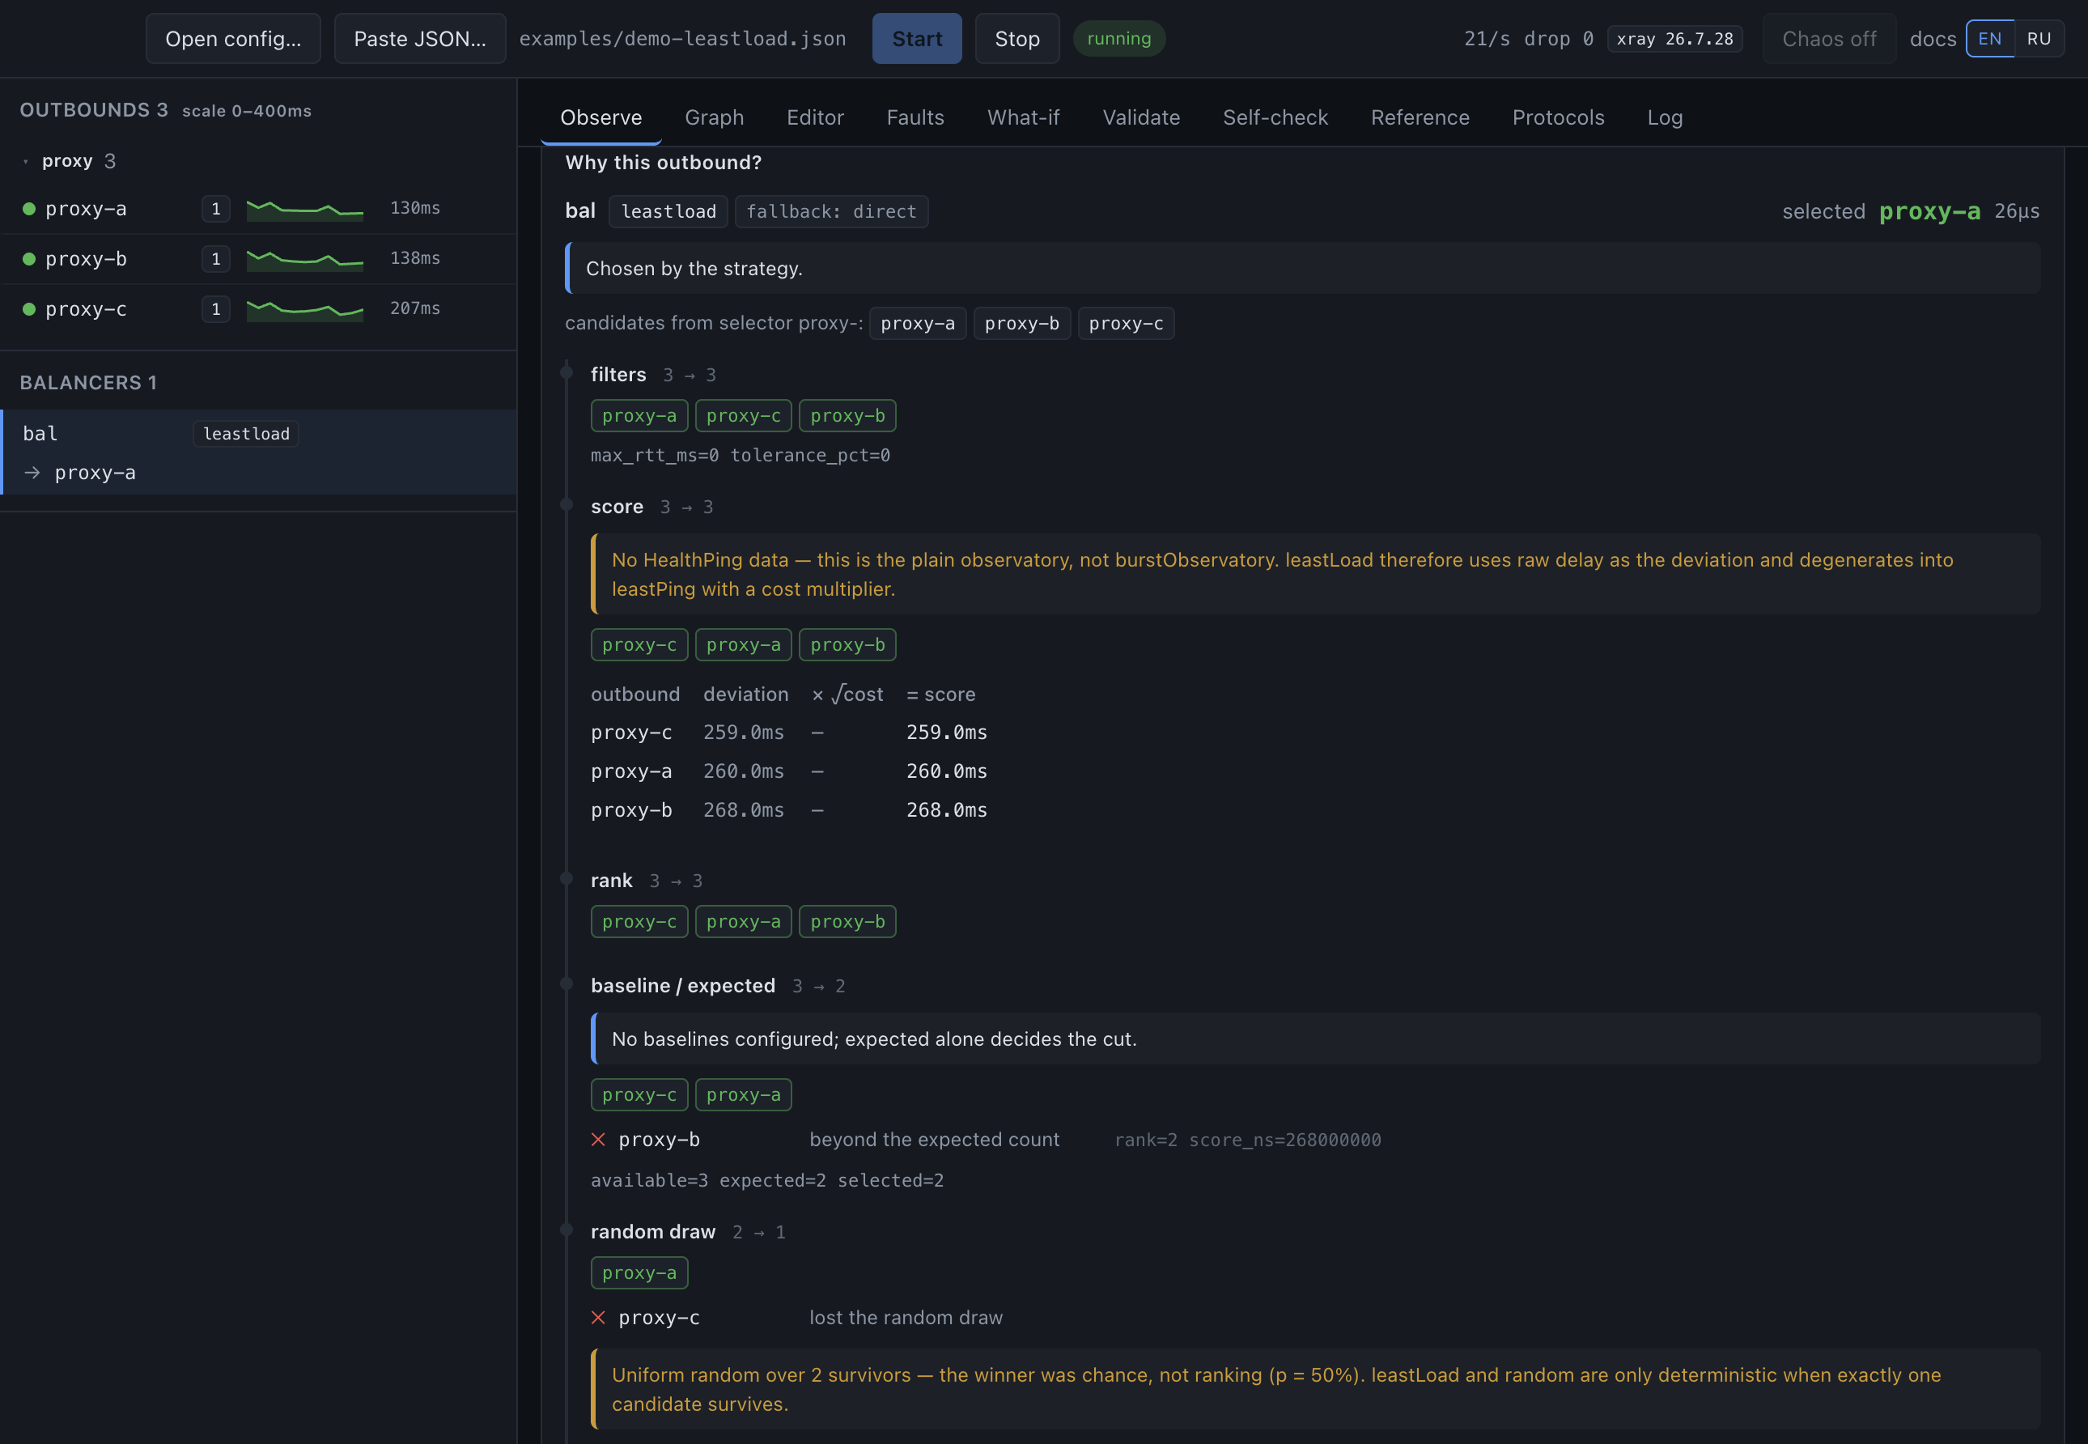Open the Observe tab
This screenshot has height=1444, width=2088.
pos(601,117)
